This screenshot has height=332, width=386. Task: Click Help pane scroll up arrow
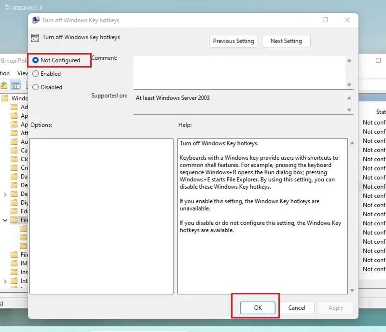pos(352,143)
